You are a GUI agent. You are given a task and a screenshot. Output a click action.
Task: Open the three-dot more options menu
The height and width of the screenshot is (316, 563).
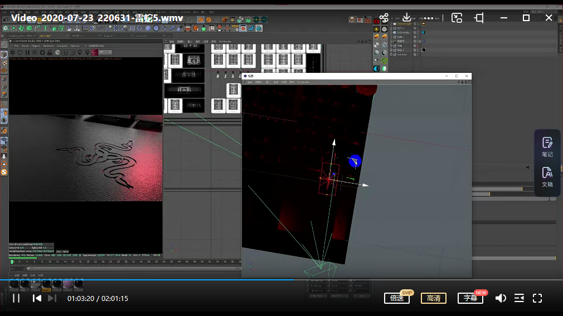[428, 18]
